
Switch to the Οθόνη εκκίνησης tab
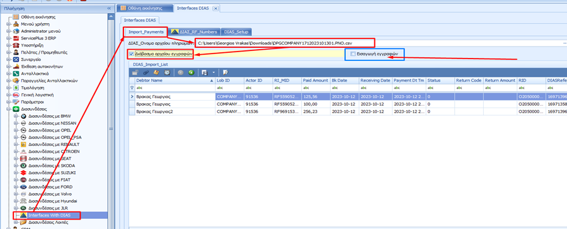[x=145, y=8]
